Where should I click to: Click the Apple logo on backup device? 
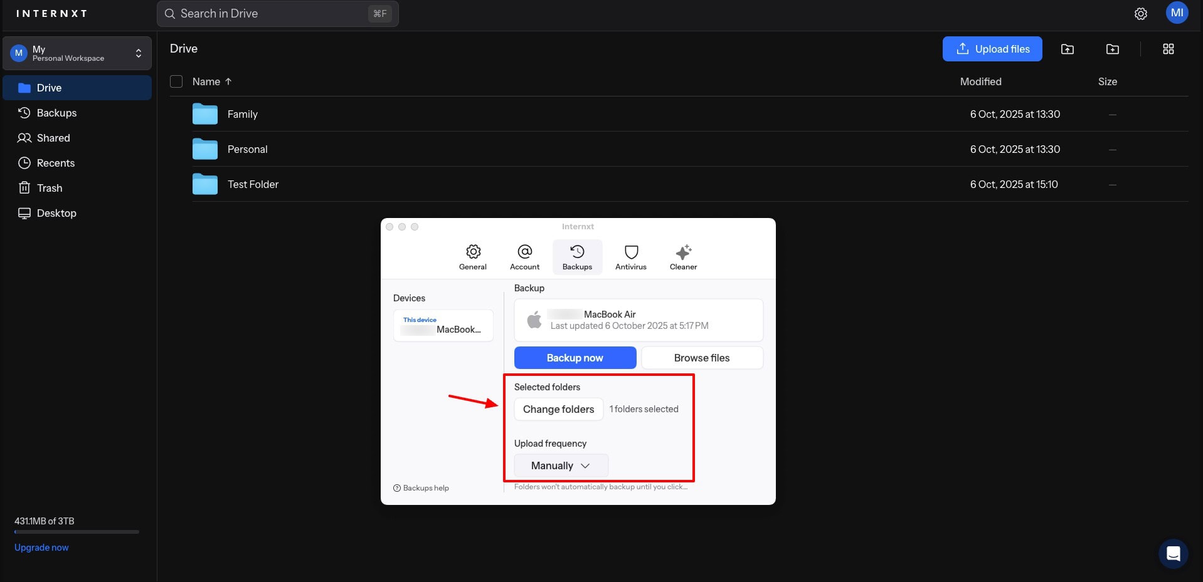(x=534, y=320)
